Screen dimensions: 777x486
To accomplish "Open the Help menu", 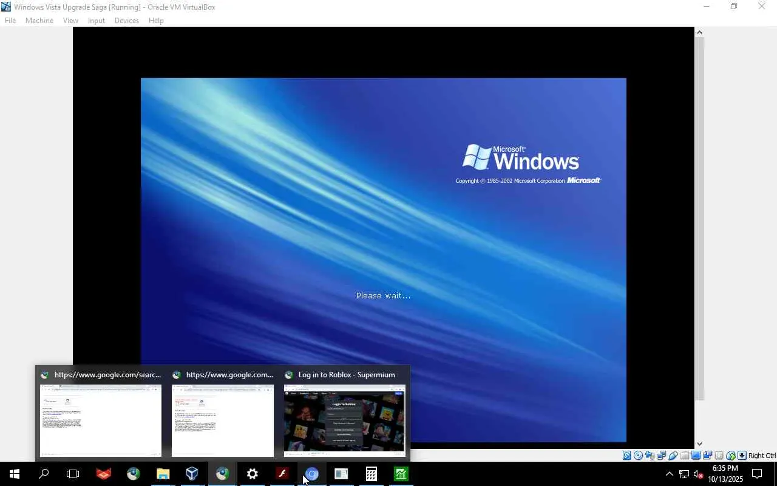I will 156,21.
